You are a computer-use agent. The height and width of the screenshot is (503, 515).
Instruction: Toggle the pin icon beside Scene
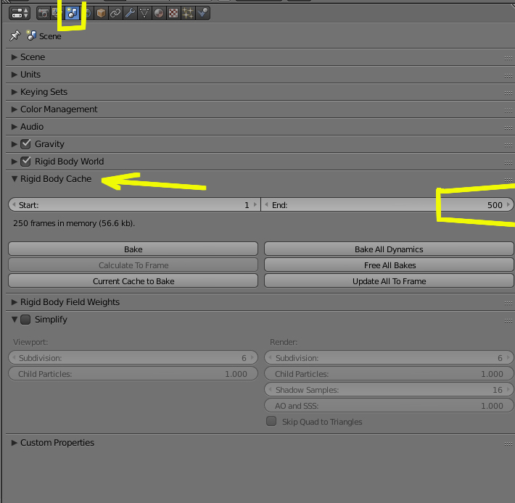click(15, 36)
